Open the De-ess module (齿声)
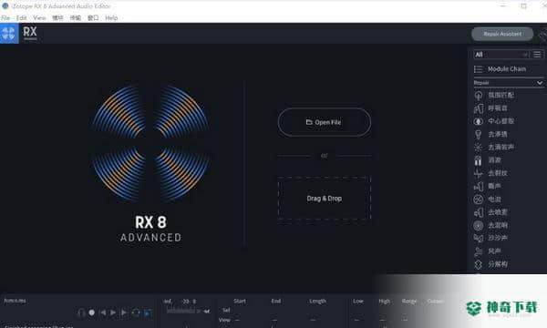This screenshot has width=547, height=328. tap(488, 186)
